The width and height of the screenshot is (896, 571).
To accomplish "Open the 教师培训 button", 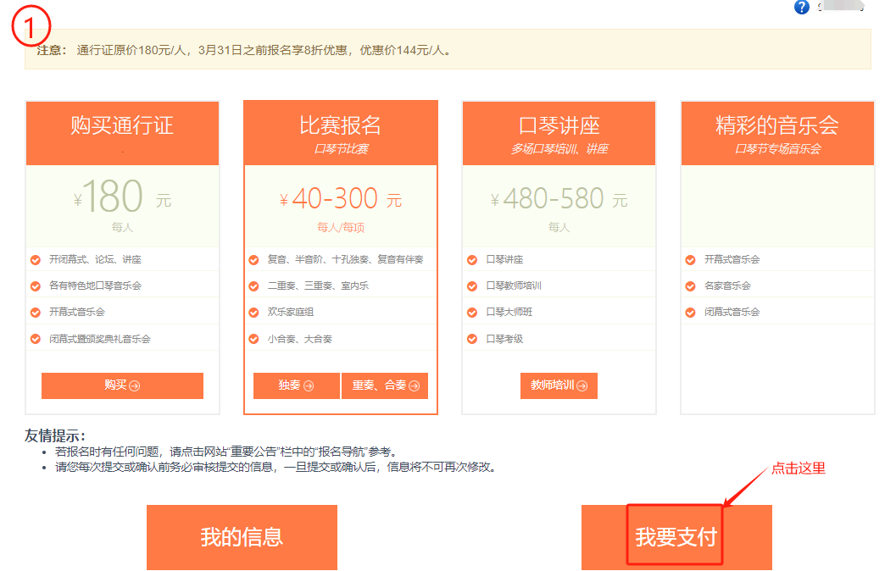I will pyautogui.click(x=559, y=385).
